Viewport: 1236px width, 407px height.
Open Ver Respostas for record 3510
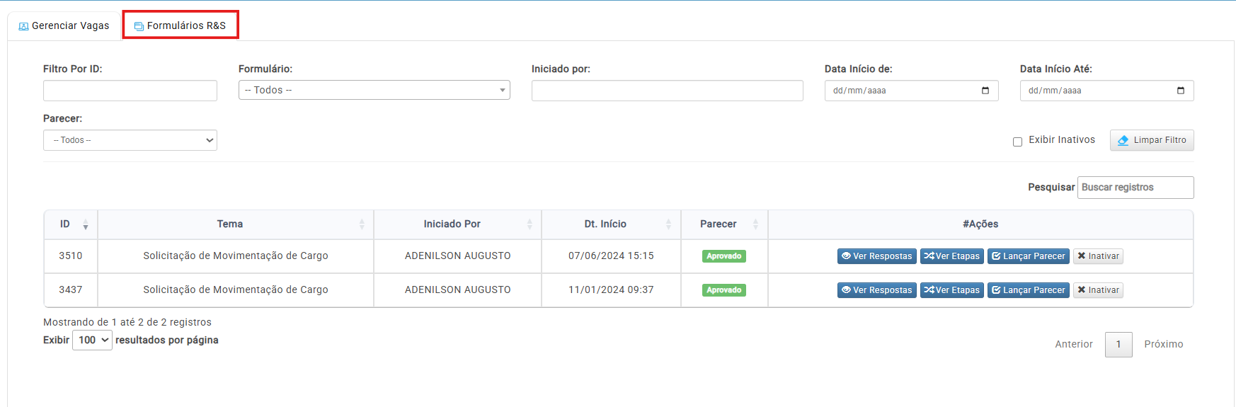876,256
